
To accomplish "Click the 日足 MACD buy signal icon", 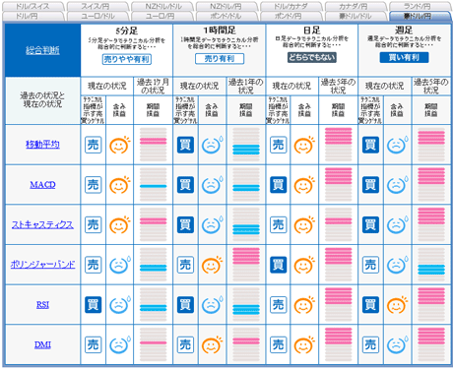I will tap(279, 185).
